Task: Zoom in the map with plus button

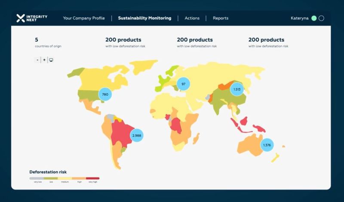Action: [44, 60]
